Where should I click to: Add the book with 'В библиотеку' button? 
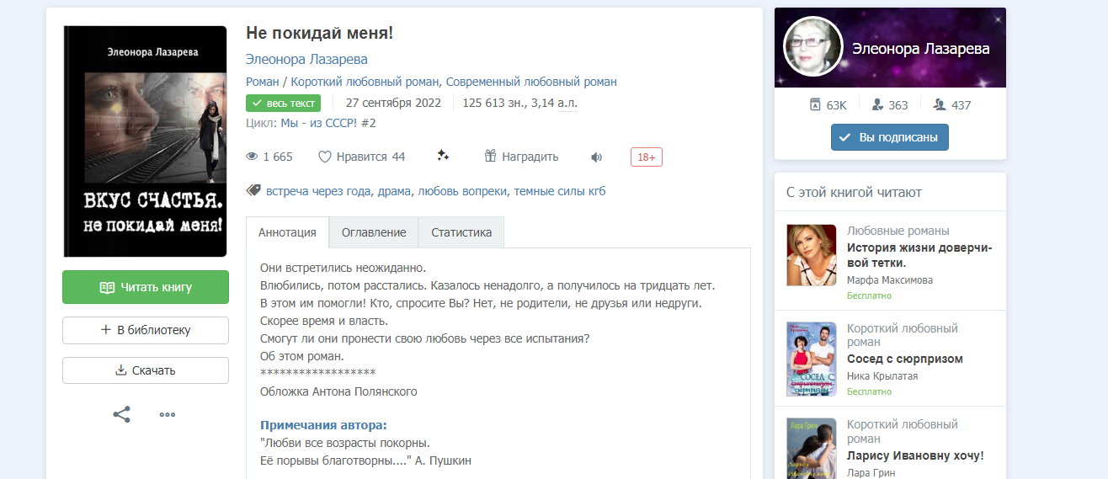(146, 330)
